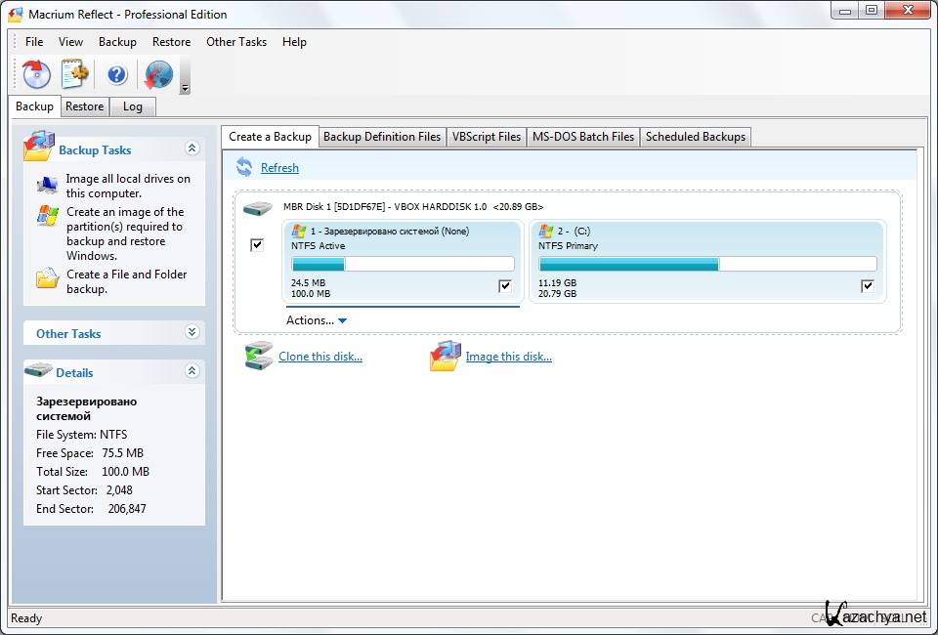
Task: Switch to the Scheduled Backups tab
Action: click(695, 137)
